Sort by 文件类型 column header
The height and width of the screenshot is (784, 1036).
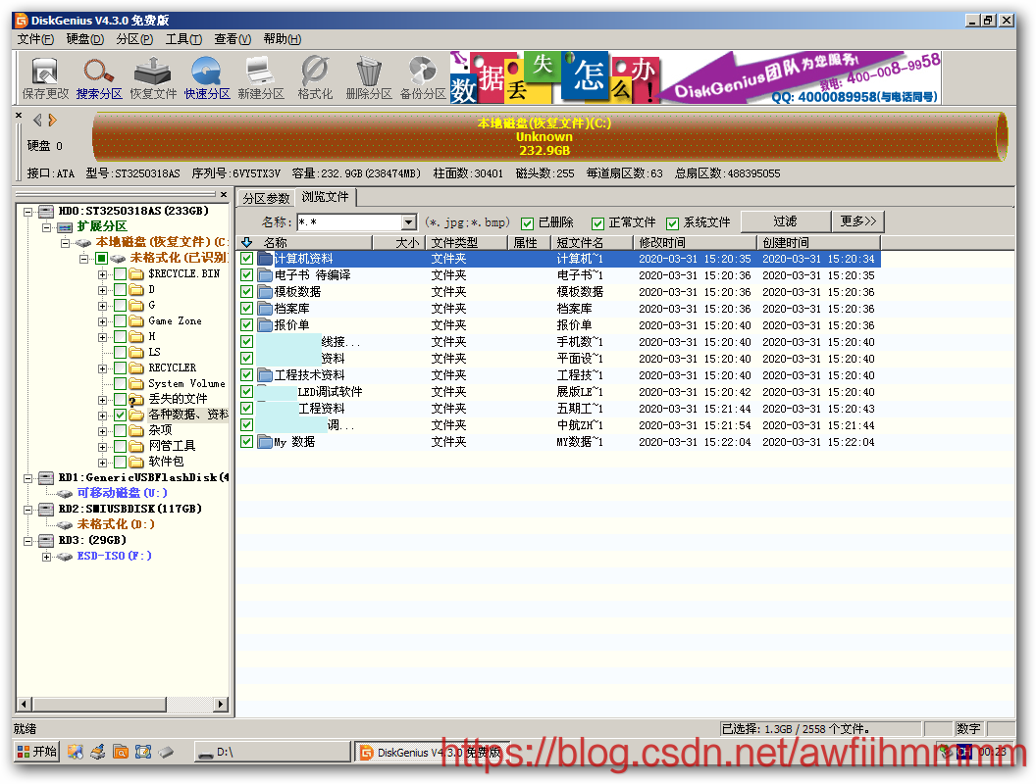(x=466, y=242)
